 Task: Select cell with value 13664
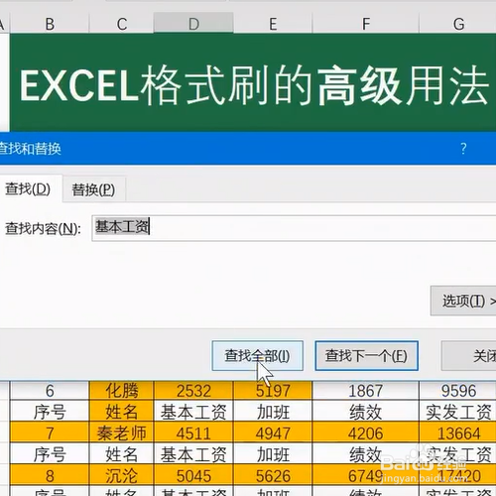coord(458,433)
